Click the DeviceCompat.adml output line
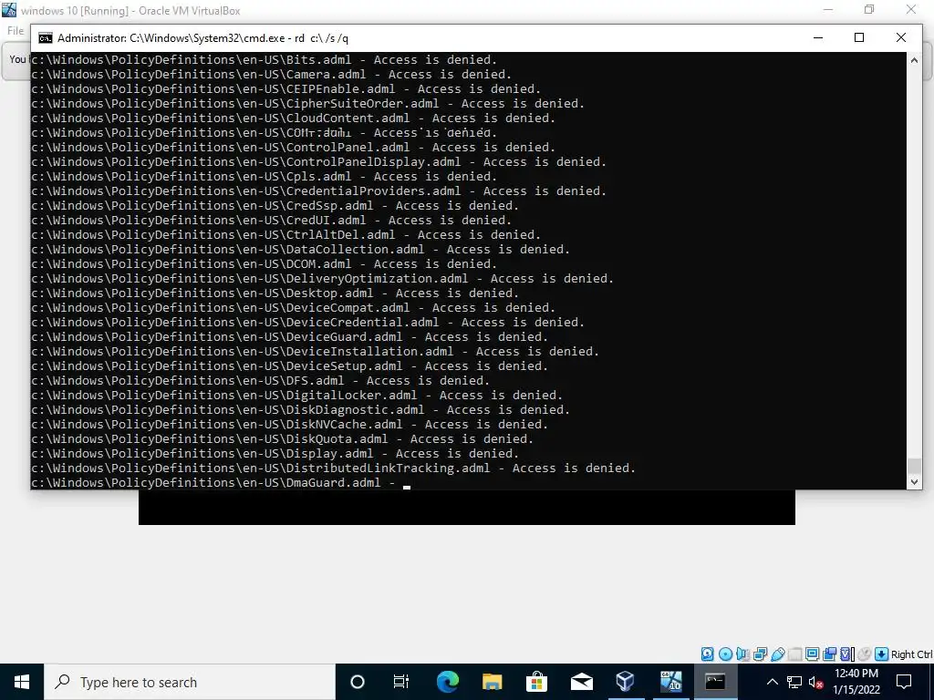The image size is (934, 700). click(x=293, y=308)
